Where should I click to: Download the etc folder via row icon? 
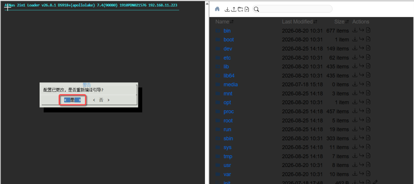pyautogui.click(x=355, y=57)
